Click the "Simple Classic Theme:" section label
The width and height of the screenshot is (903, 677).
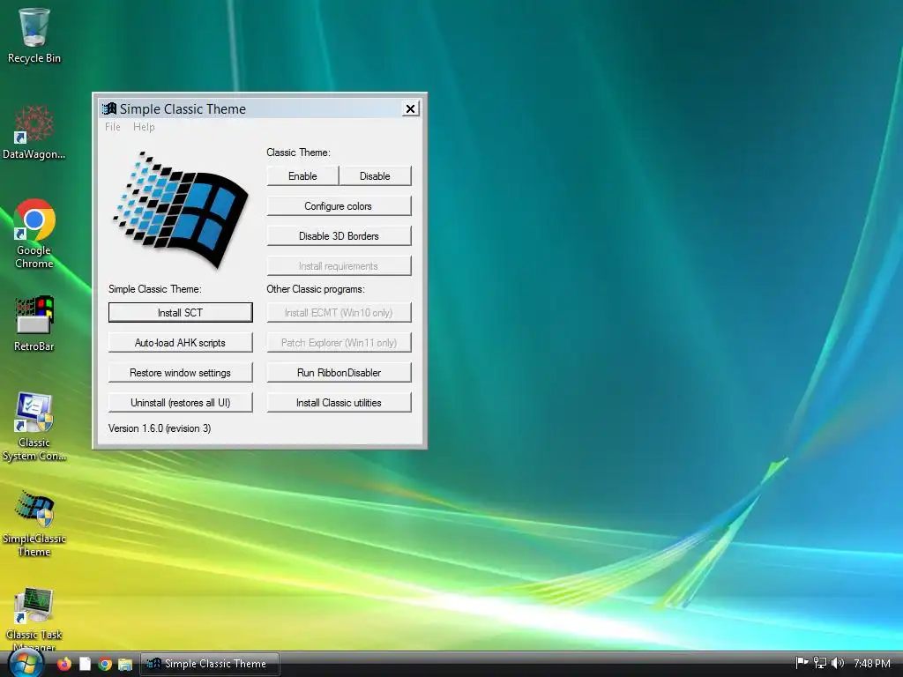tap(155, 289)
